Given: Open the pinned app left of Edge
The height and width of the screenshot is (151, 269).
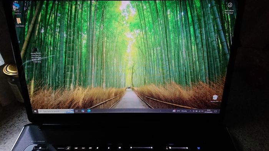Looking at the screenshot, I should coord(83,111).
